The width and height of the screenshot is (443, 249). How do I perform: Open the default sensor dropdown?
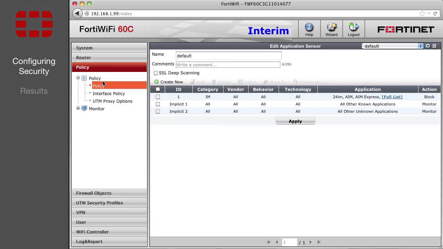pyautogui.click(x=392, y=46)
